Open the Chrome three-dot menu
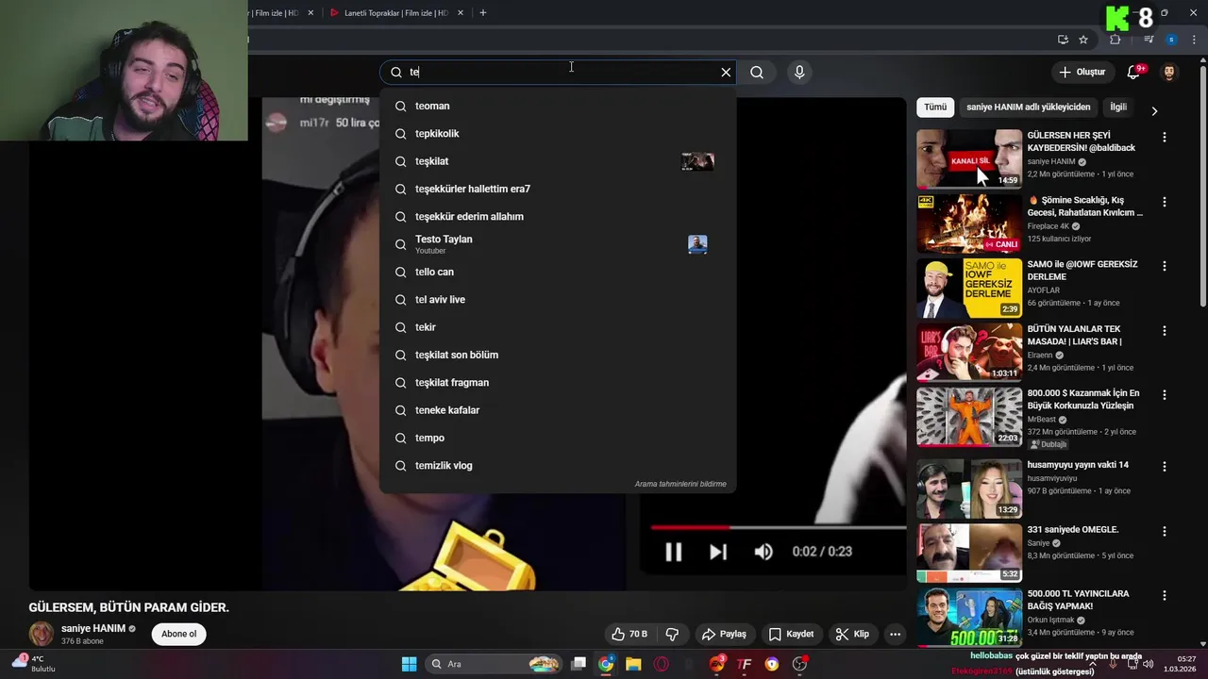Viewport: 1208px width, 679px height. [x=1194, y=40]
